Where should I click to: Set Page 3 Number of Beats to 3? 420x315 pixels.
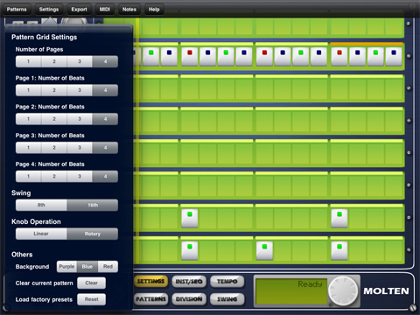[x=80, y=148]
